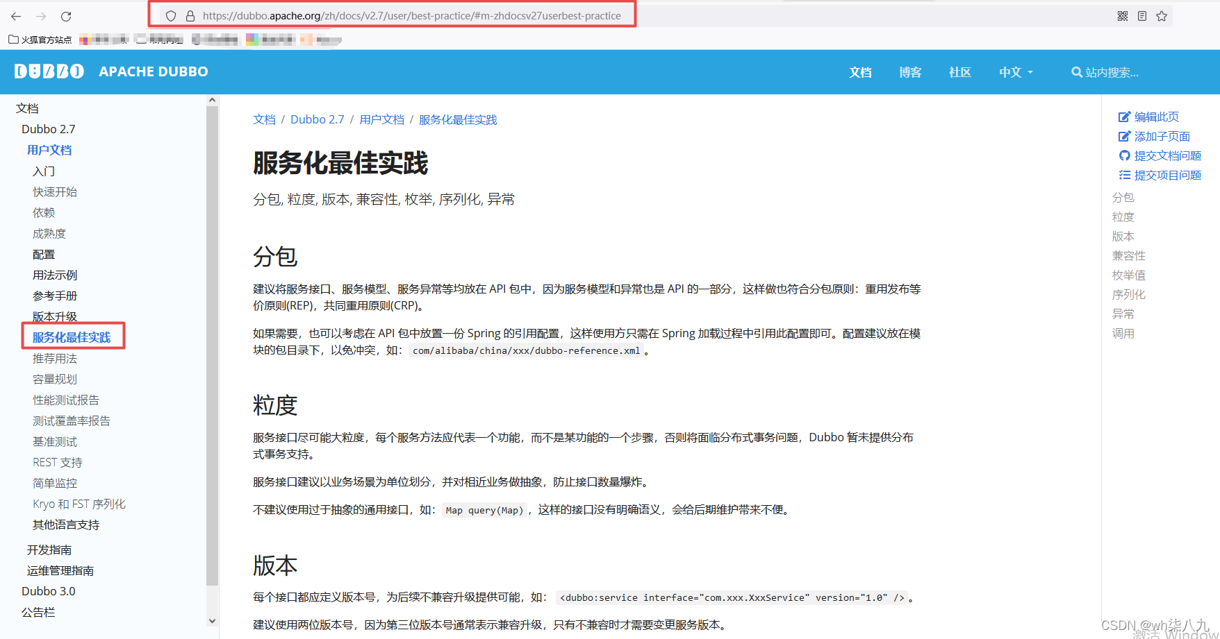The width and height of the screenshot is (1220, 639).
Task: Reload the page with the refresh icon
Action: click(x=66, y=16)
